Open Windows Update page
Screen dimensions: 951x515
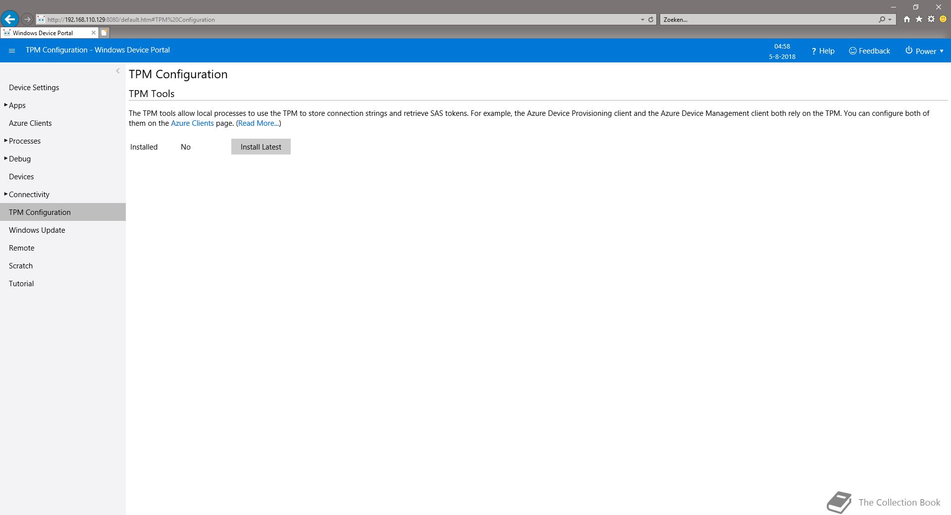point(37,230)
